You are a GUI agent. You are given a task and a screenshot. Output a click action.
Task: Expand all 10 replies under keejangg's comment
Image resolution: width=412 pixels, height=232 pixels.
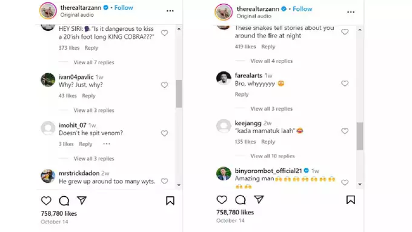(x=273, y=156)
